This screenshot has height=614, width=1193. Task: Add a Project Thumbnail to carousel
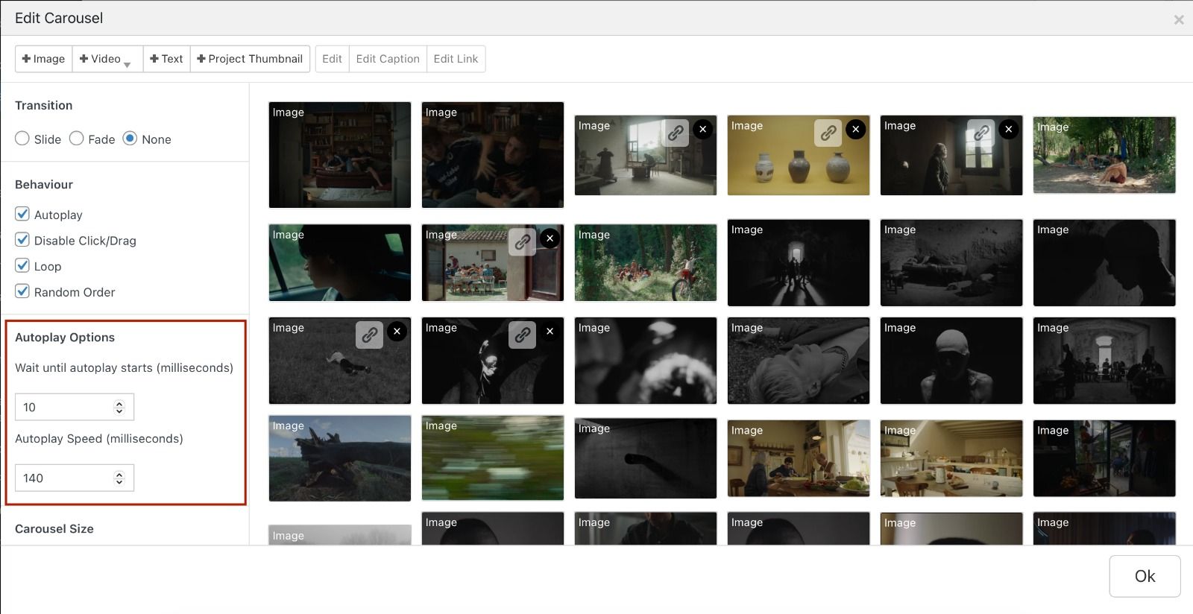(x=250, y=59)
